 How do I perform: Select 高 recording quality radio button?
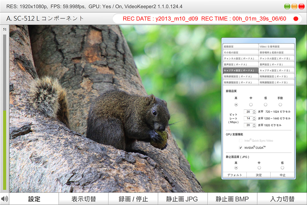pos(236,105)
